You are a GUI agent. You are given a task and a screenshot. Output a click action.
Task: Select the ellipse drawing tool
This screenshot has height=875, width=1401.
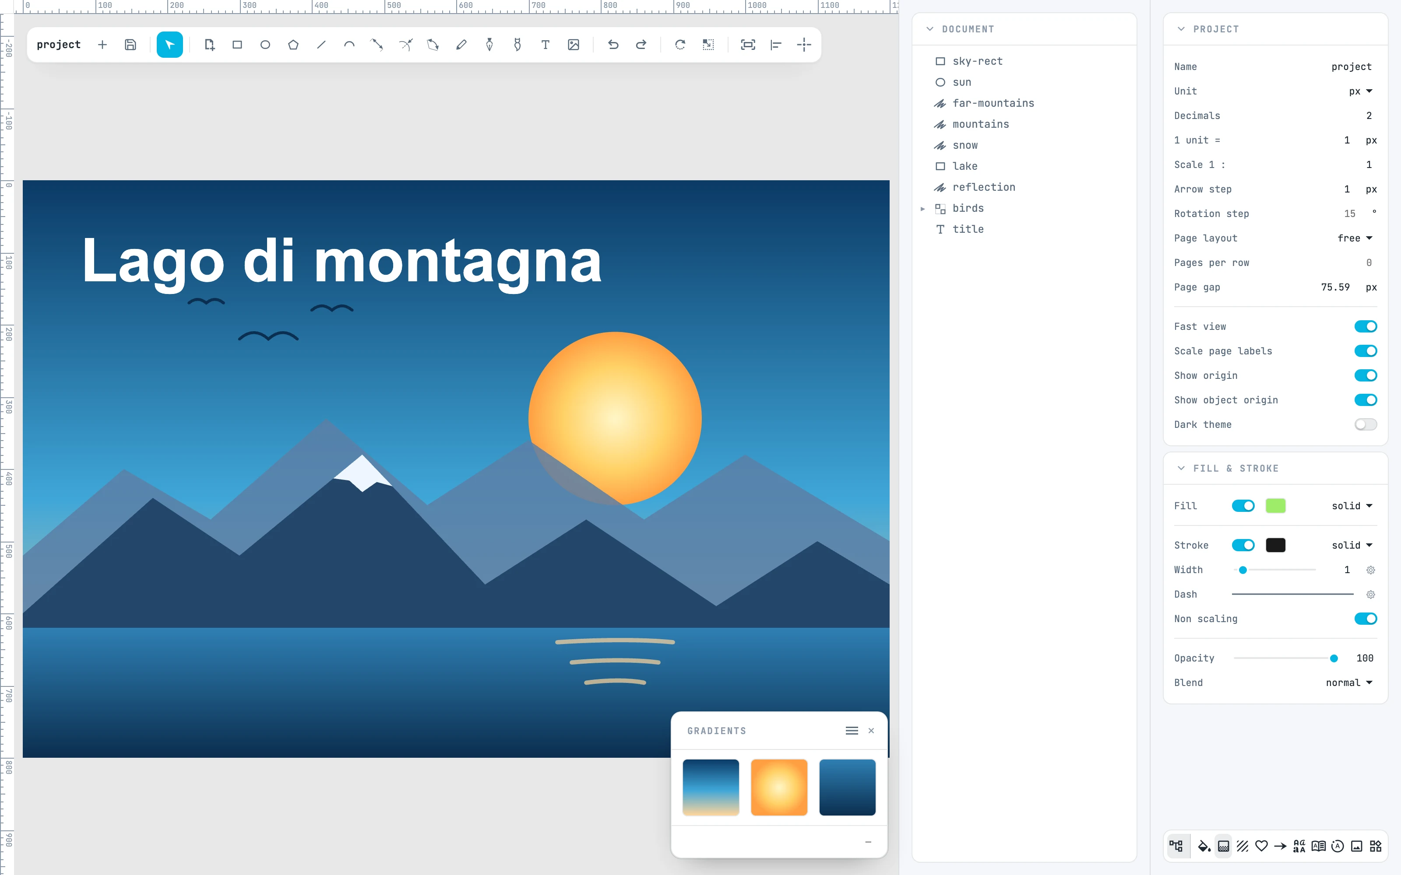(265, 45)
